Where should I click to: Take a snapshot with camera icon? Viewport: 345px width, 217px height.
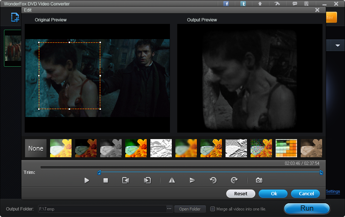(x=259, y=180)
